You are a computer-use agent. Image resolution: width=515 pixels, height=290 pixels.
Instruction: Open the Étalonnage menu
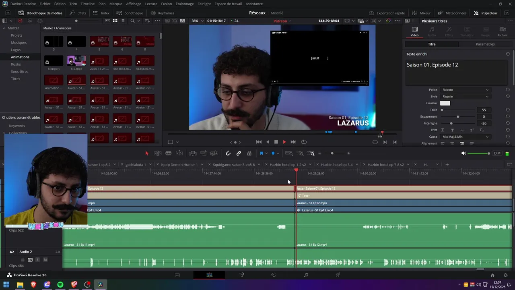pyautogui.click(x=185, y=4)
